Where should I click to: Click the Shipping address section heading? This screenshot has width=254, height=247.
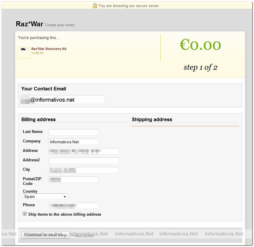pyautogui.click(x=152, y=119)
